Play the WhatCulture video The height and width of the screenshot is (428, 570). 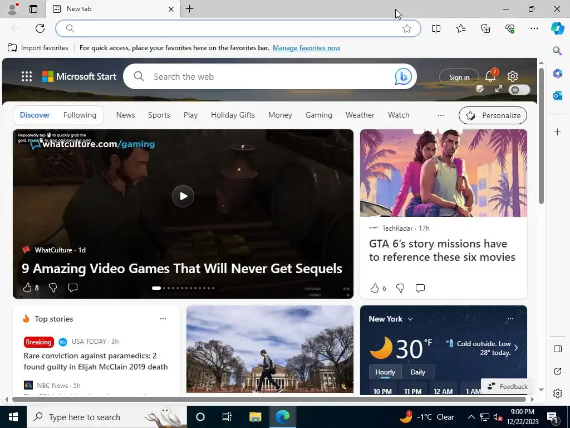tap(183, 196)
